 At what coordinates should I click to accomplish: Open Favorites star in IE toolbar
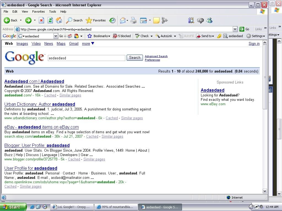pos(96,20)
